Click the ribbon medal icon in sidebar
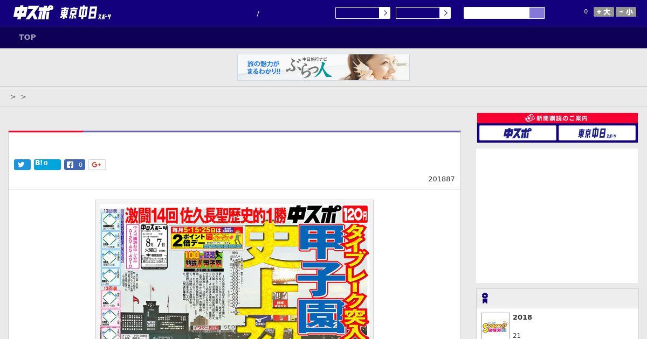Viewport: 647px width, 339px height. (x=485, y=298)
